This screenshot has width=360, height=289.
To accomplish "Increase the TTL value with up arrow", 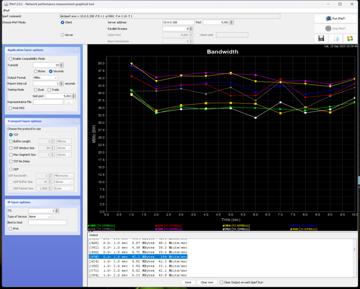I will [x=57, y=209].
